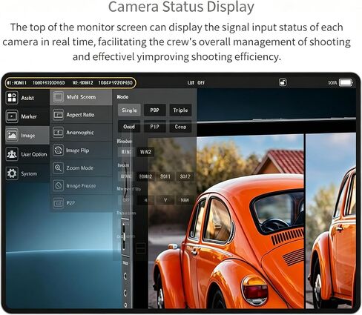This screenshot has height=315, width=362.
Task: Choose SDI1 as the input source
Action: tap(165, 176)
